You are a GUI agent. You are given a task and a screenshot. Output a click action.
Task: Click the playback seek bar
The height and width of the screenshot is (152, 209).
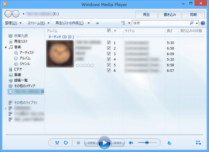104,135
